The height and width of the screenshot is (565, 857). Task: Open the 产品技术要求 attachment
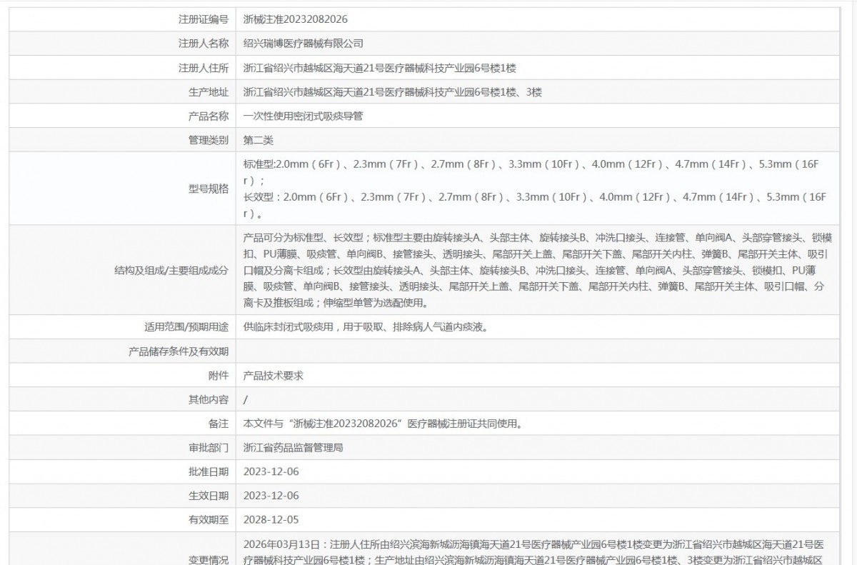pyautogui.click(x=274, y=375)
